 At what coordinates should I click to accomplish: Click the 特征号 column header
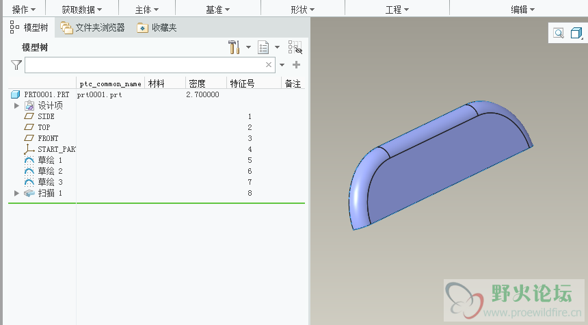243,83
